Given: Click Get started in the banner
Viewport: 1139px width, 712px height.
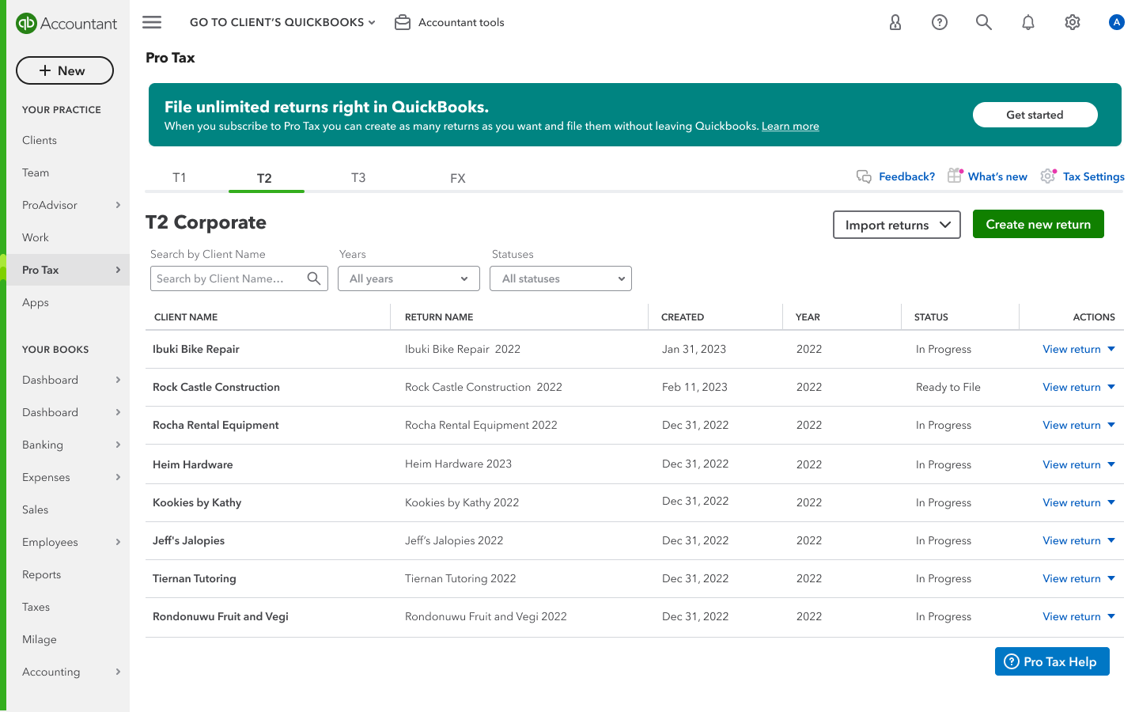Looking at the screenshot, I should (1035, 115).
